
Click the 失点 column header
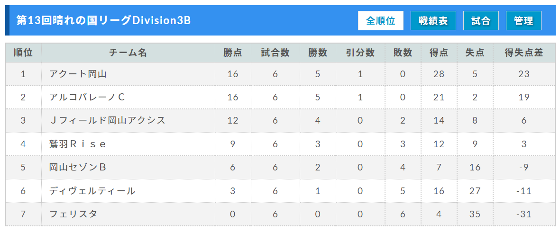pos(475,53)
